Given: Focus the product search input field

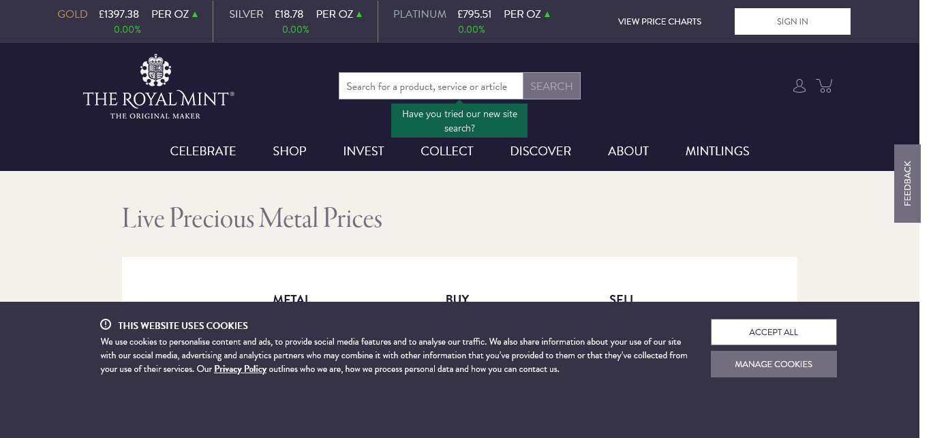Looking at the screenshot, I should 431,87.
